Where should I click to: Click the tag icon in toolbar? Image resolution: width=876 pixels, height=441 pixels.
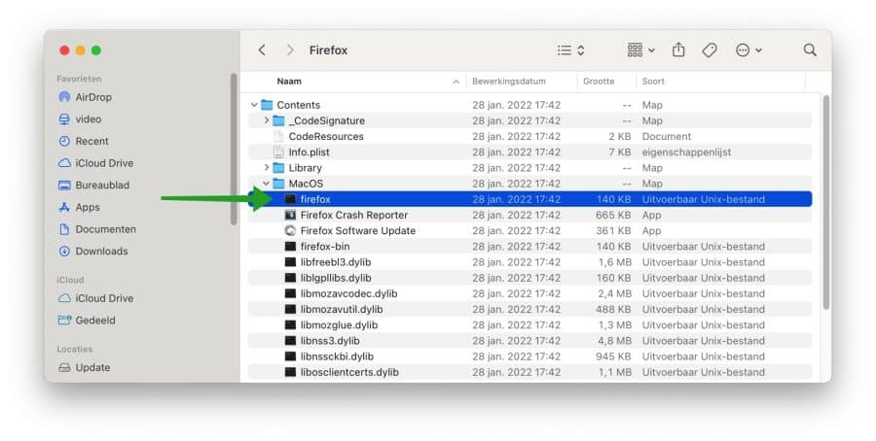pyautogui.click(x=710, y=51)
